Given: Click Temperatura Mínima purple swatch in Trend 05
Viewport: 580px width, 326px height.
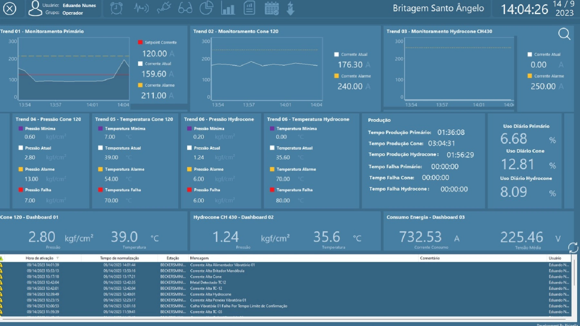Looking at the screenshot, I should pyautogui.click(x=100, y=128).
